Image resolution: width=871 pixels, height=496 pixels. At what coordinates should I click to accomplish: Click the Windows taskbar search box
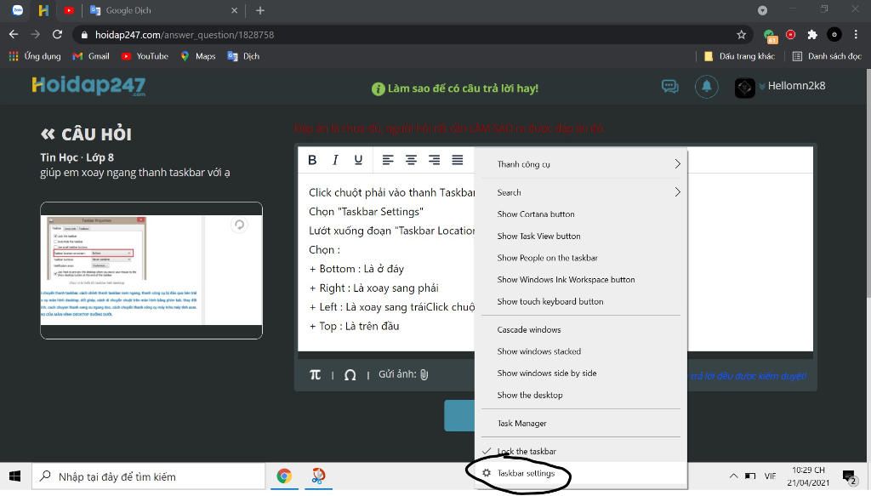point(148,476)
